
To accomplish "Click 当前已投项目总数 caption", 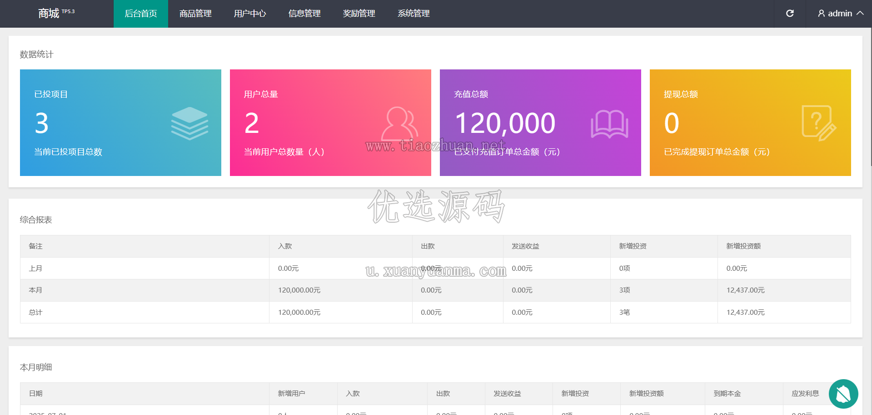I will pos(68,152).
